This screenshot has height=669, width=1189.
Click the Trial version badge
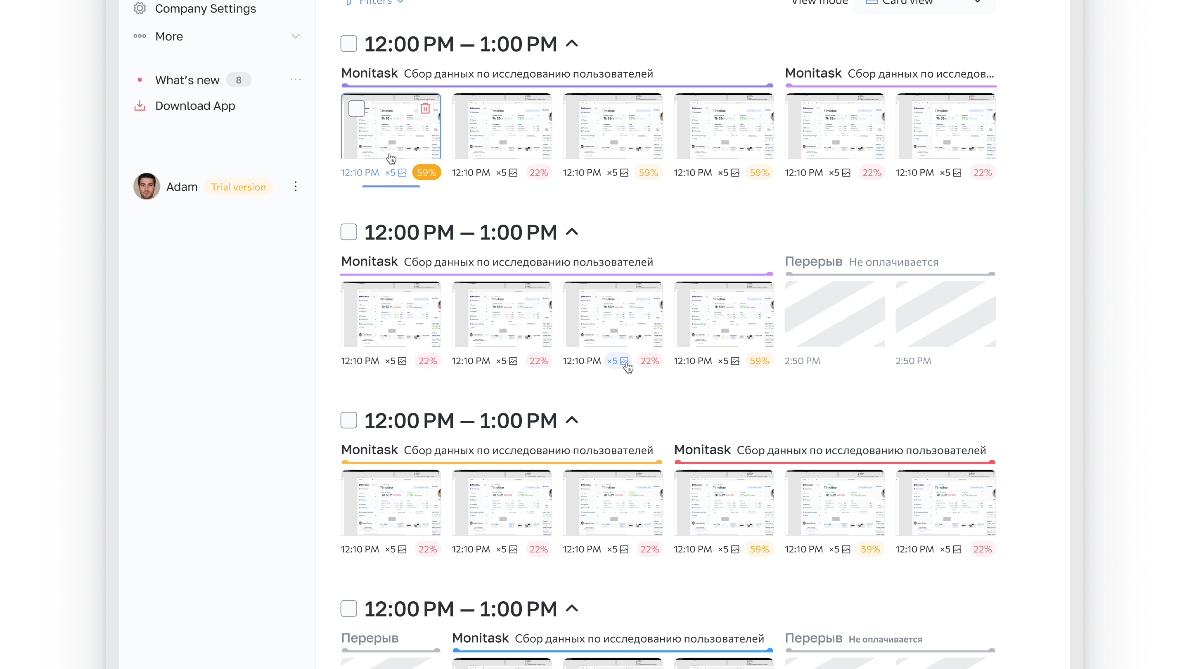238,187
